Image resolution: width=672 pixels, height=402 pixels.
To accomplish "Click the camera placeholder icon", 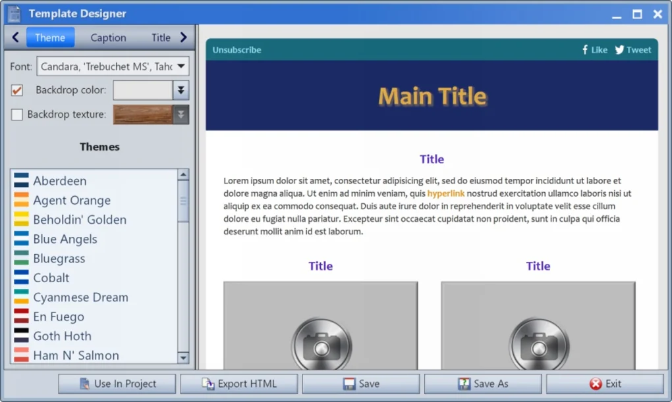I will (321, 343).
